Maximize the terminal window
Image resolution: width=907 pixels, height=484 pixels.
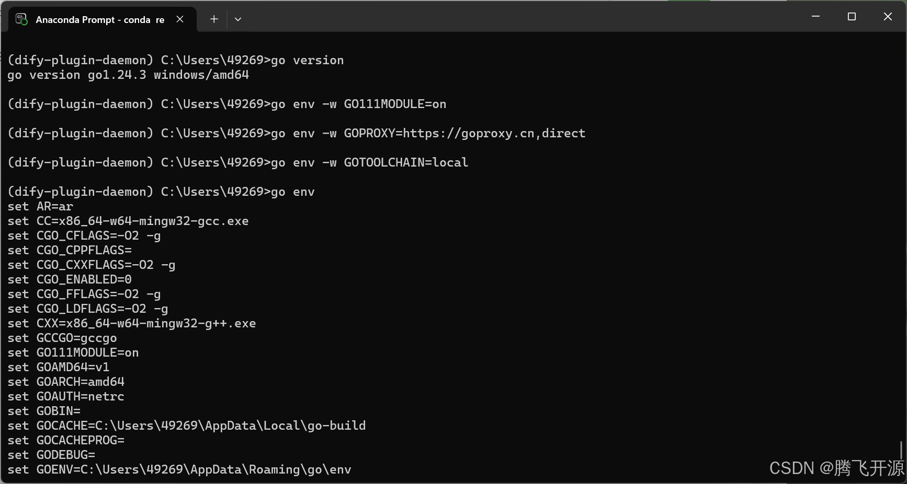point(852,16)
